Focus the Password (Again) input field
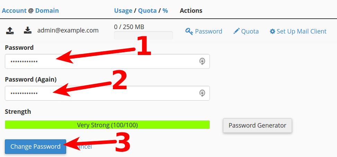This screenshot has height=157, width=337. [100, 93]
